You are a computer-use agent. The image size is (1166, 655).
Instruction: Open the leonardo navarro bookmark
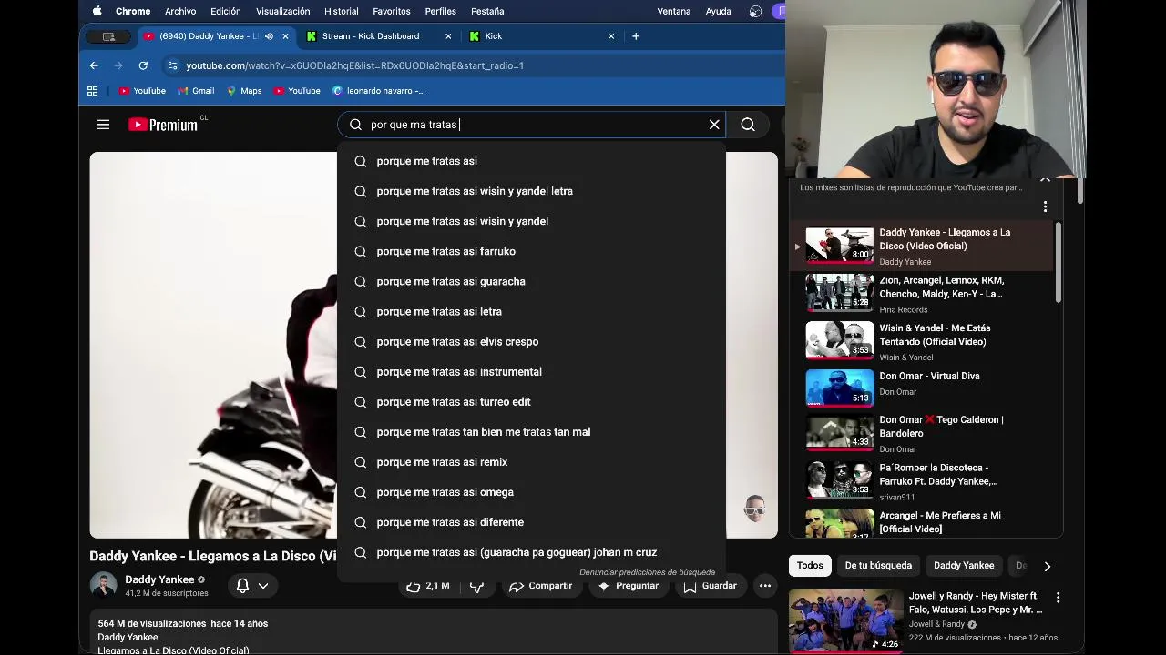coord(378,91)
